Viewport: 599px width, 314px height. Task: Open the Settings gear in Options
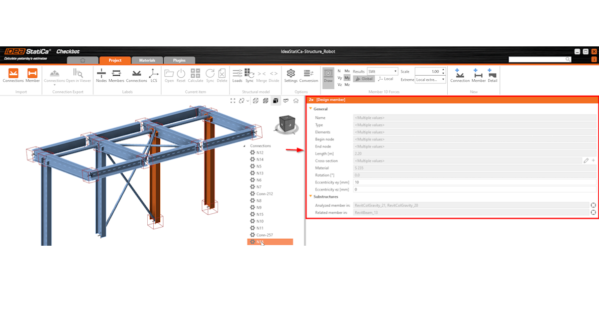point(291,74)
